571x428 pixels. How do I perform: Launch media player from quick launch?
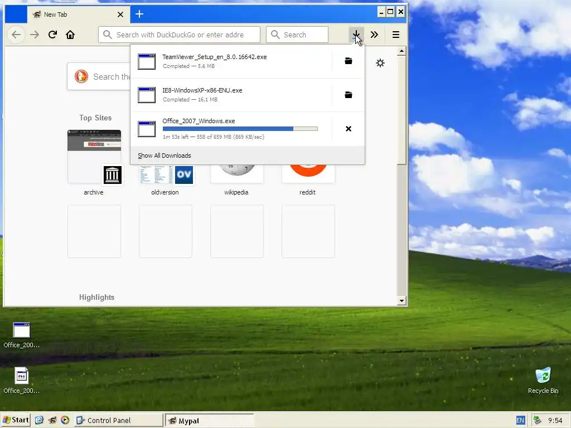tap(65, 420)
